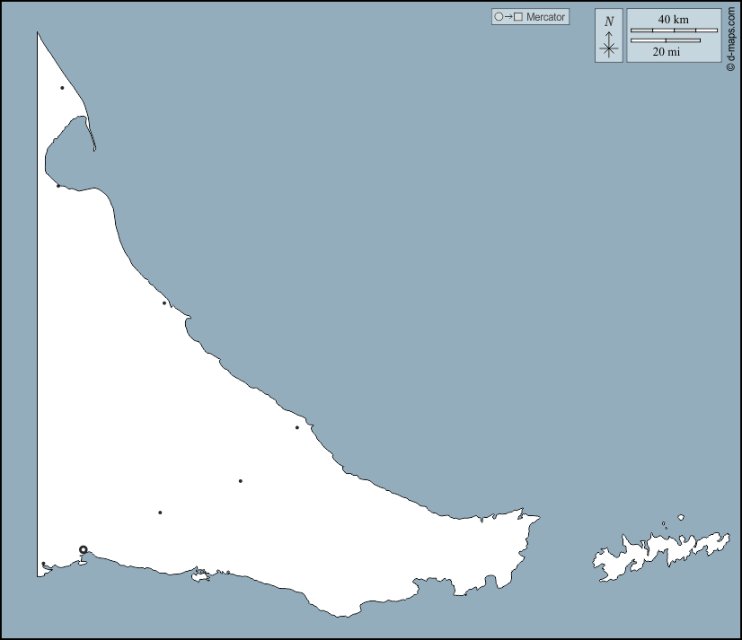Image resolution: width=742 pixels, height=640 pixels.
Task: Click the italic N letter in compass box
Action: 609,22
